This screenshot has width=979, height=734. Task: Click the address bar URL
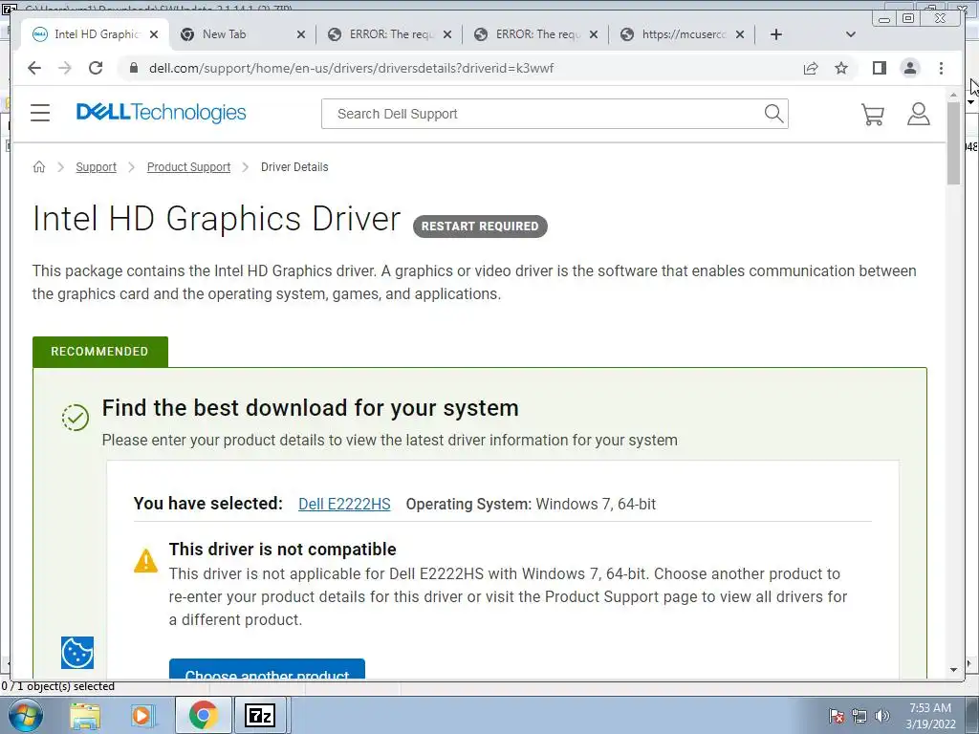pos(351,68)
